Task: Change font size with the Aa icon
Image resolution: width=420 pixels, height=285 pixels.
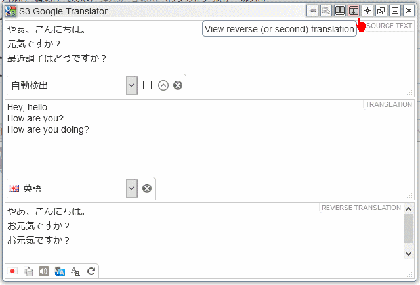Action: pos(75,271)
